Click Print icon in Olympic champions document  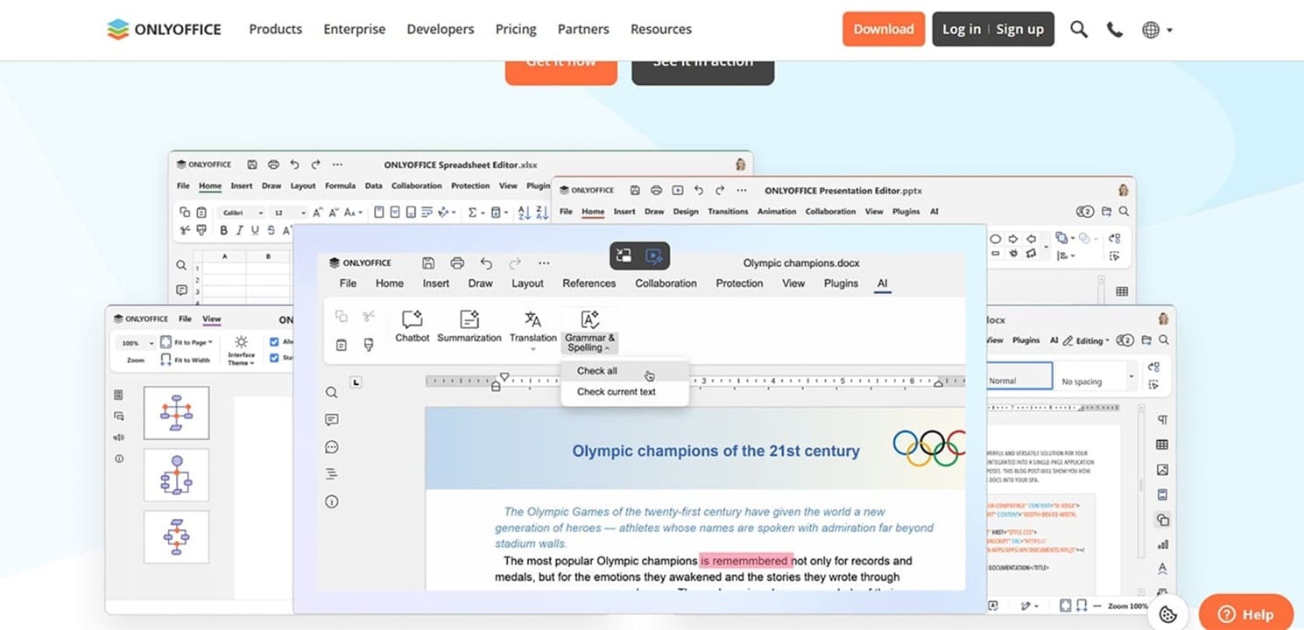[457, 262]
